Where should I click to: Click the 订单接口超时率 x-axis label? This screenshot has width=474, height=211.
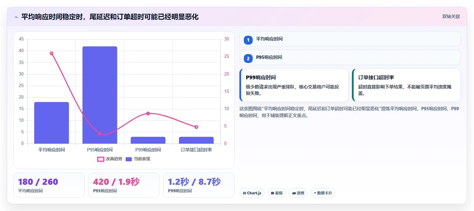pos(196,150)
